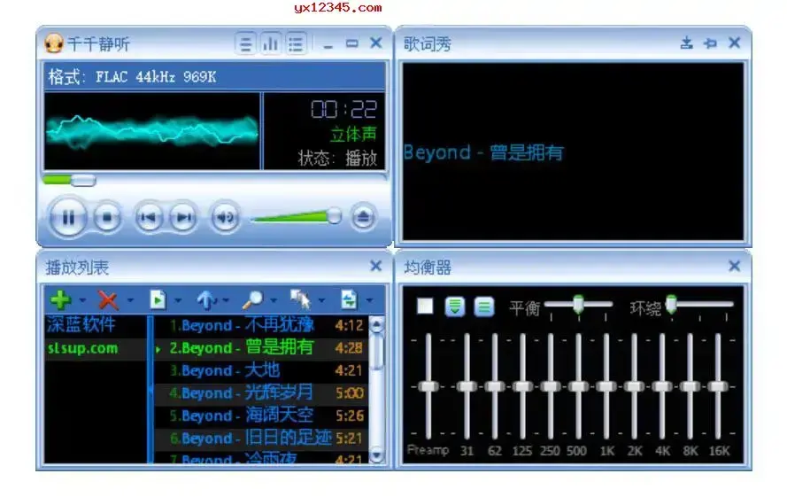The width and height of the screenshot is (787, 497).
Task: Click the play mode icon in playlist toolbar
Action: [349, 299]
